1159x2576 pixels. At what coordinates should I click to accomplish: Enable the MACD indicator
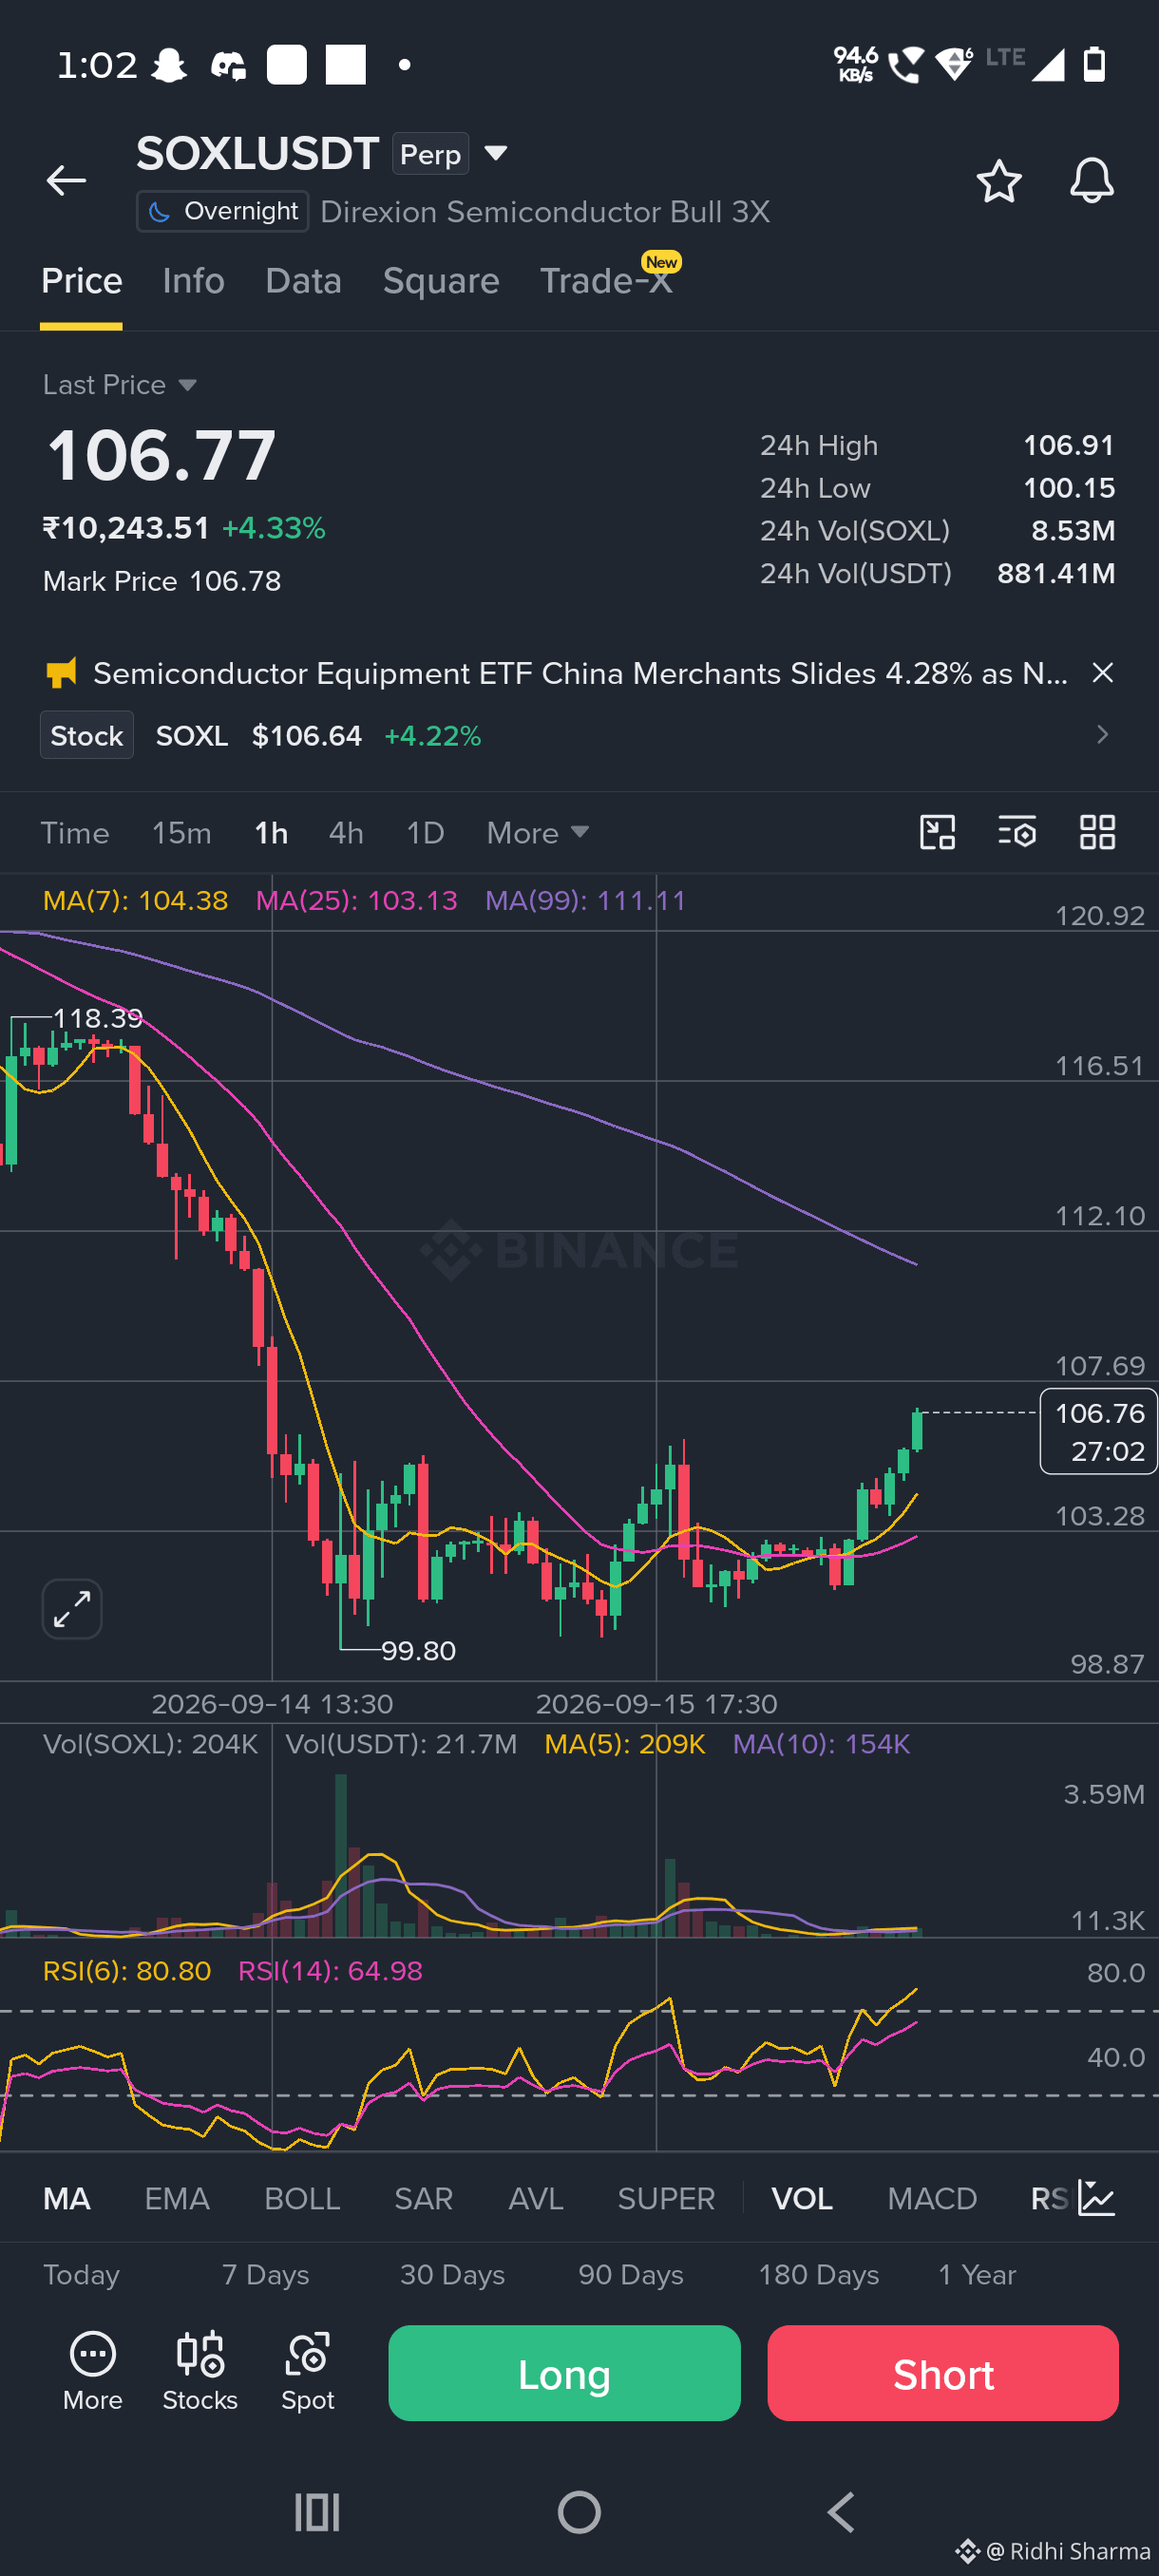click(932, 2198)
